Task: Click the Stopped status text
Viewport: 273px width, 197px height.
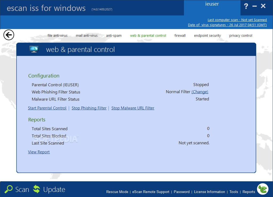Action: [x=201, y=85]
